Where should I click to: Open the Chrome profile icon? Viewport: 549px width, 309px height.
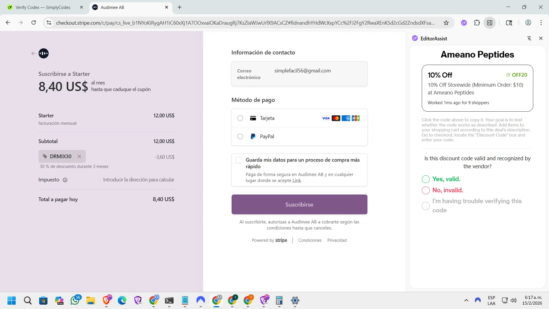tap(528, 23)
